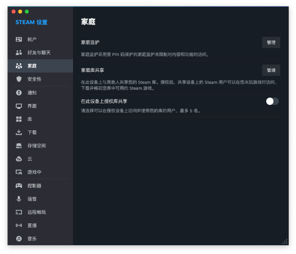The height and width of the screenshot is (254, 296).
Task: Minimize the settings window with yellow button
Action: 20,12
